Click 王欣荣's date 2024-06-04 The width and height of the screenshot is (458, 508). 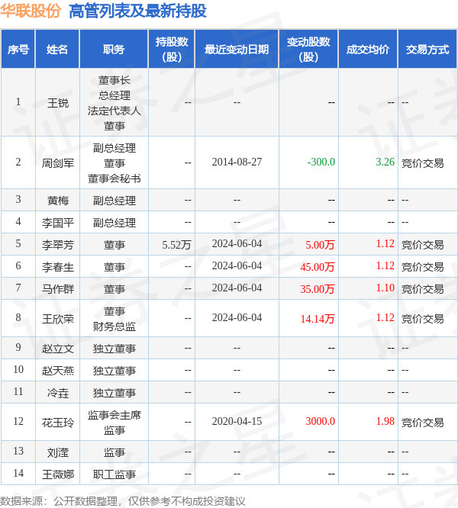(237, 317)
